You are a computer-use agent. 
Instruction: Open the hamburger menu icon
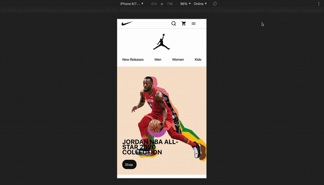tap(193, 24)
